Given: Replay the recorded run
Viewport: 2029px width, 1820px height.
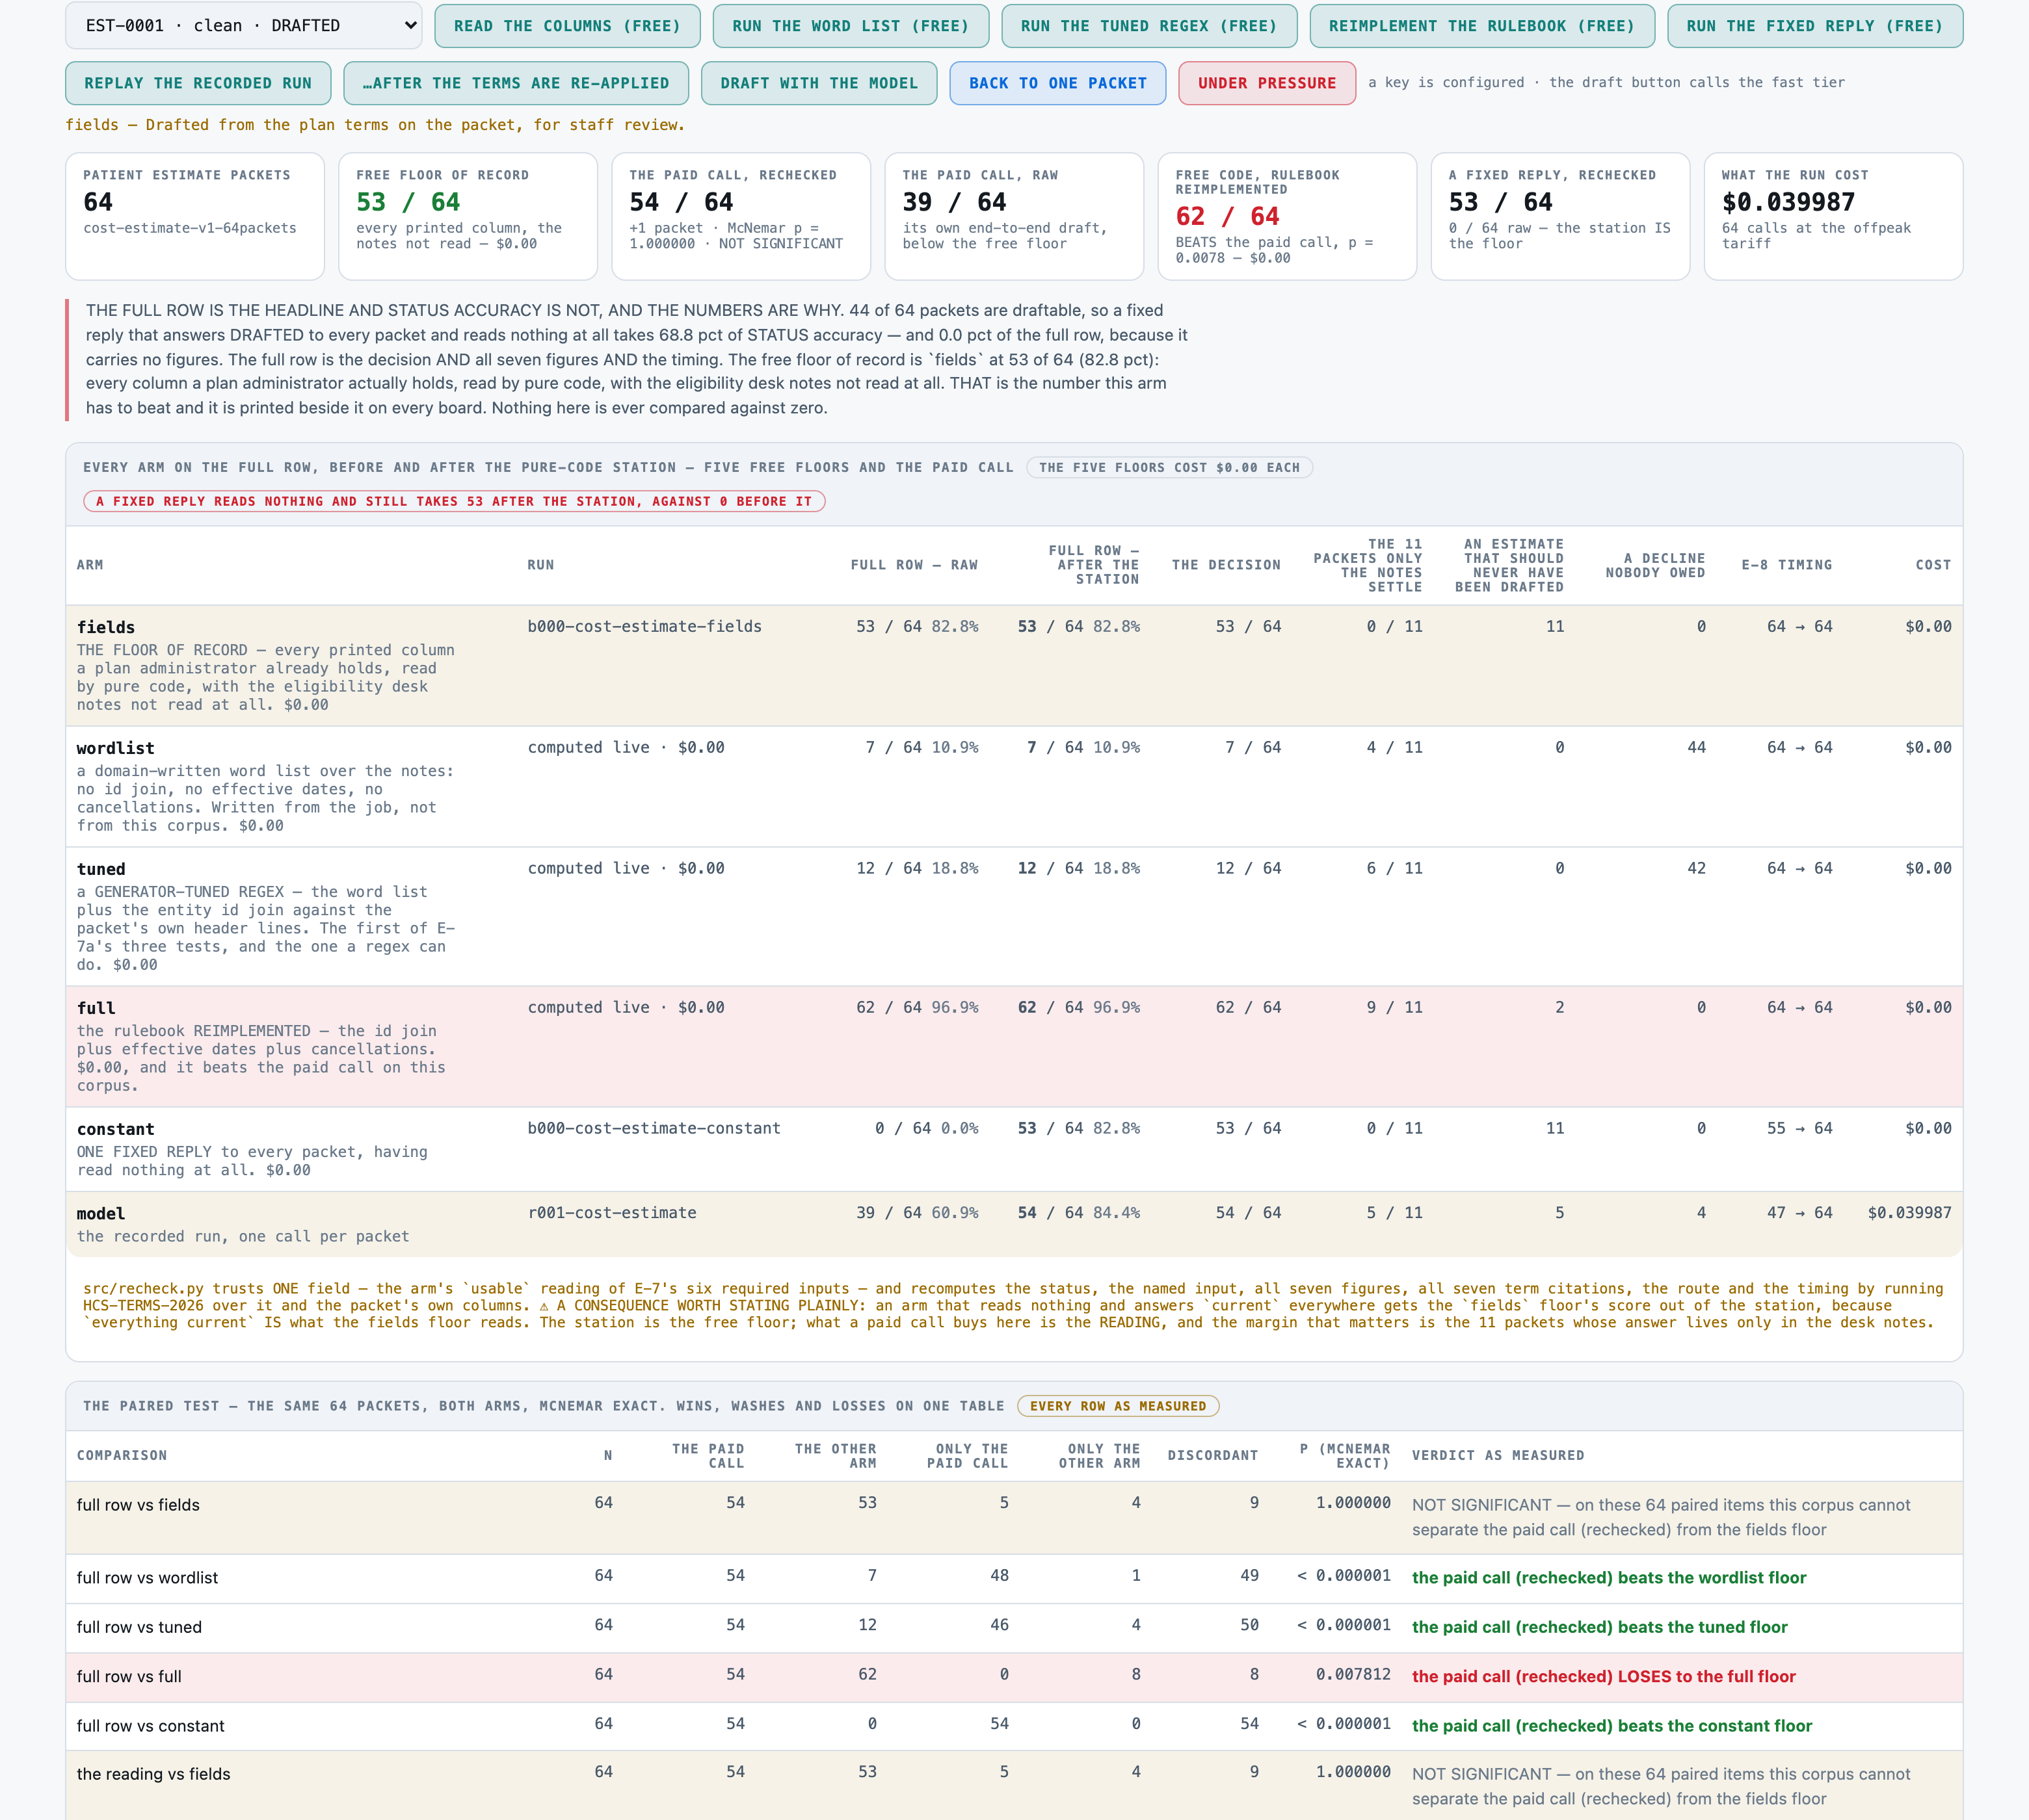Looking at the screenshot, I should (x=198, y=83).
